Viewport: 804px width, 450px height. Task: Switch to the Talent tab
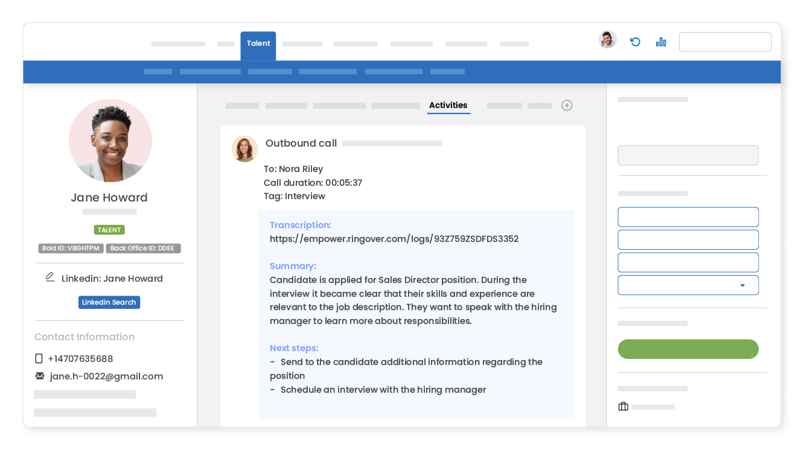point(258,43)
